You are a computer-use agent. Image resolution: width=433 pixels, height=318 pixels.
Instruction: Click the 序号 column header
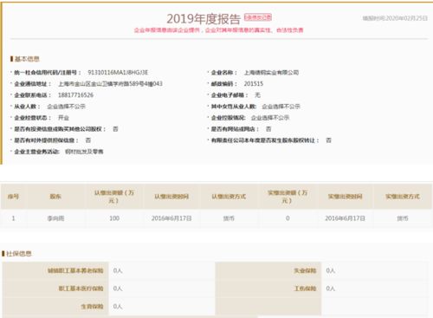pos(13,197)
